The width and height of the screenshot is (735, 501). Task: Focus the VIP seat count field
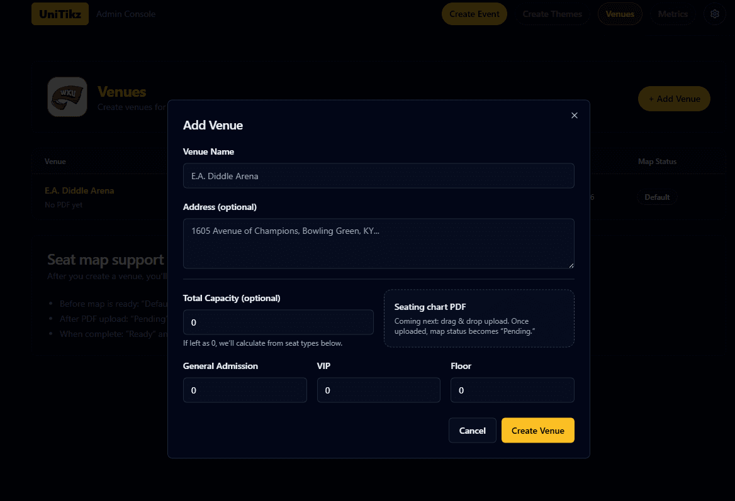tap(378, 390)
